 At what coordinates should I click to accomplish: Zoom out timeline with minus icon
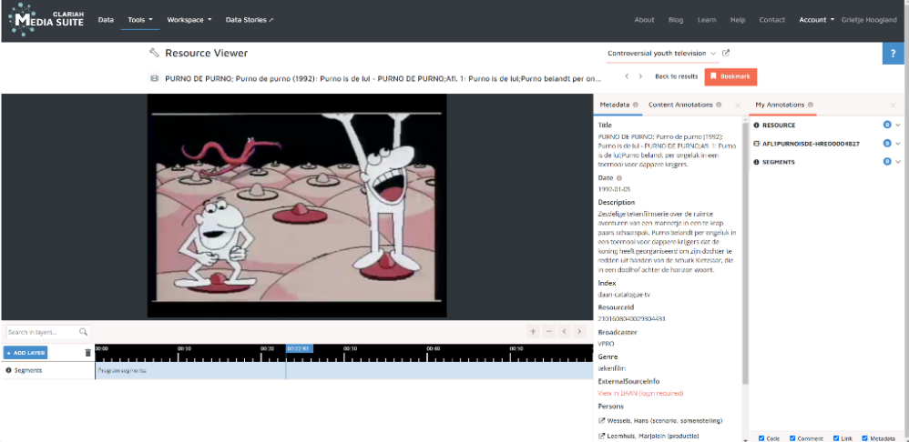549,332
